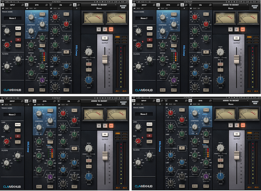Select DUO mode for INPUT in top-left window
Image resolution: width=261 pixels, height=191 pixels.
click(x=7, y=8)
